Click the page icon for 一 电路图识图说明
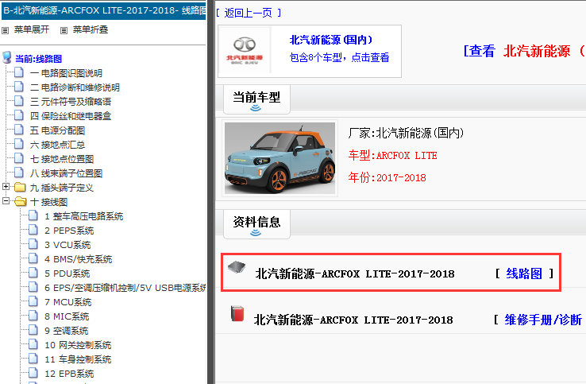 (19, 72)
